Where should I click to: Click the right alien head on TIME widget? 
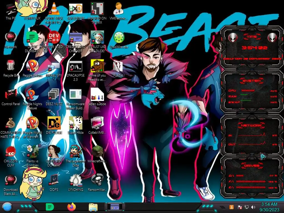click(272, 37)
